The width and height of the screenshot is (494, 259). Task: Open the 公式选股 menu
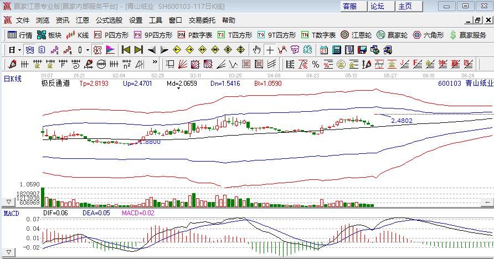[x=109, y=20]
